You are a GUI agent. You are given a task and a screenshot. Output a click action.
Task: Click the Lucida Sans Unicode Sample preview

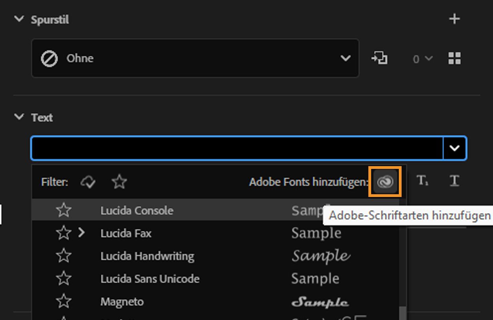pyautogui.click(x=315, y=279)
